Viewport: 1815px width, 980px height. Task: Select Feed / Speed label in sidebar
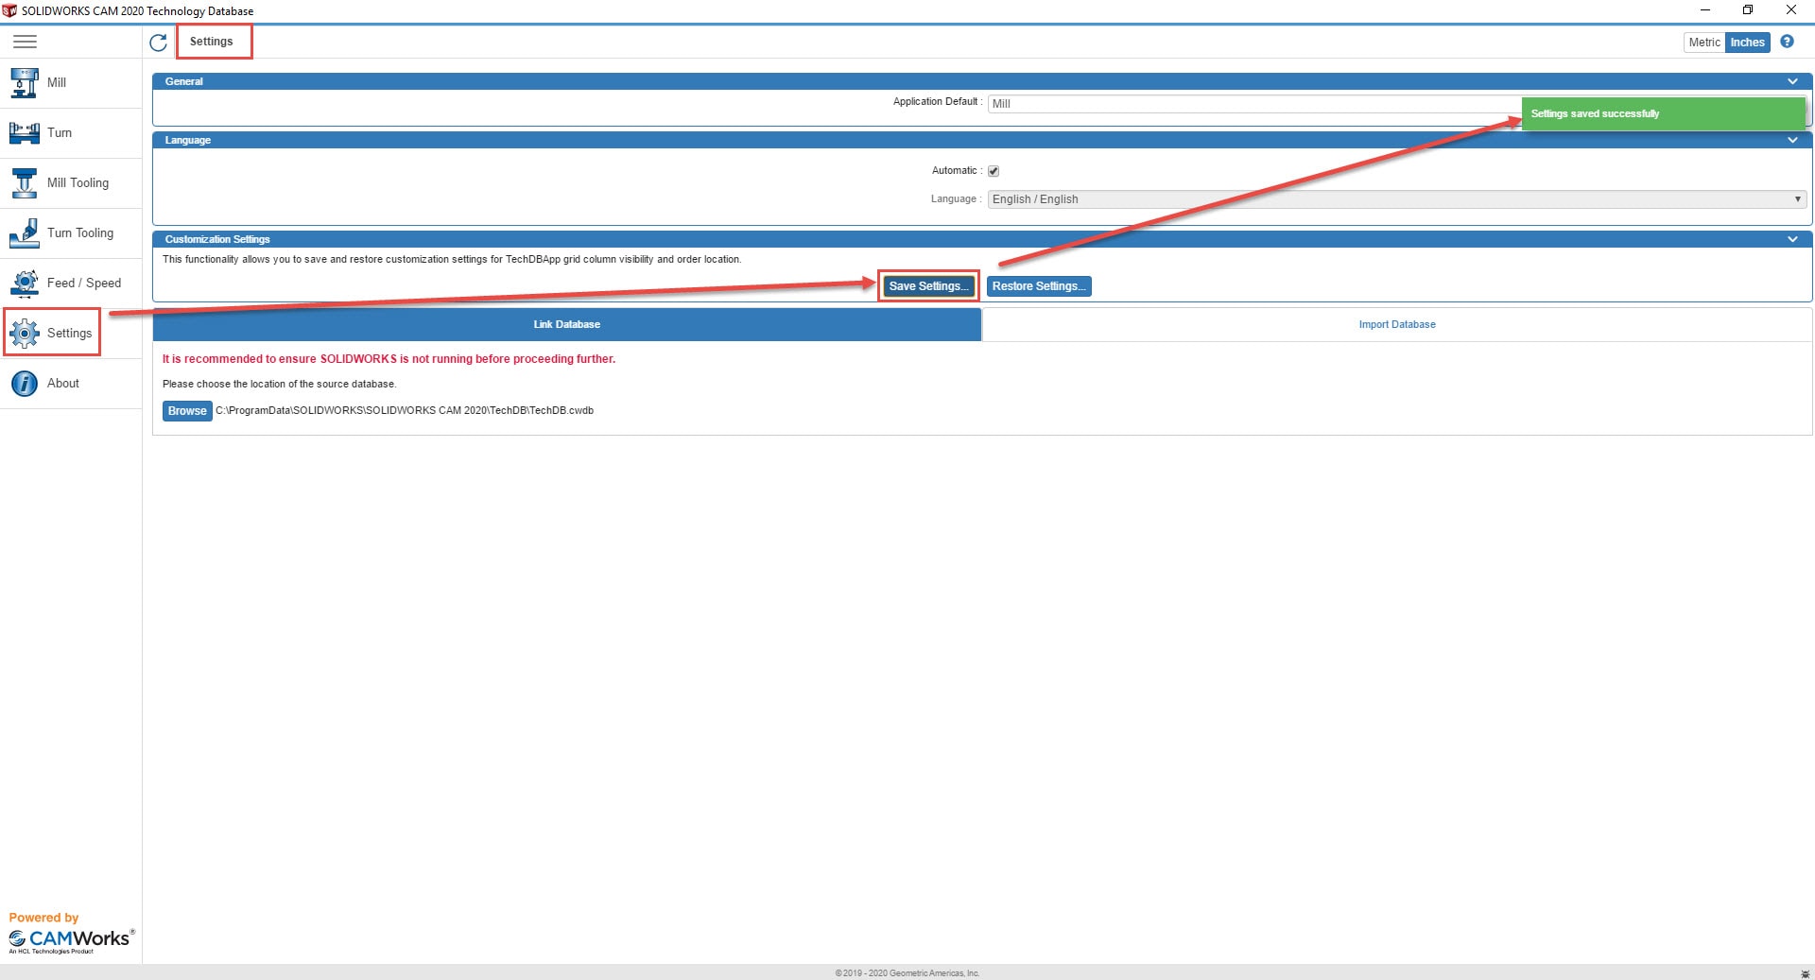coord(84,284)
